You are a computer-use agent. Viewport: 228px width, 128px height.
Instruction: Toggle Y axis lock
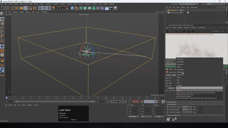click(x=44, y=8)
